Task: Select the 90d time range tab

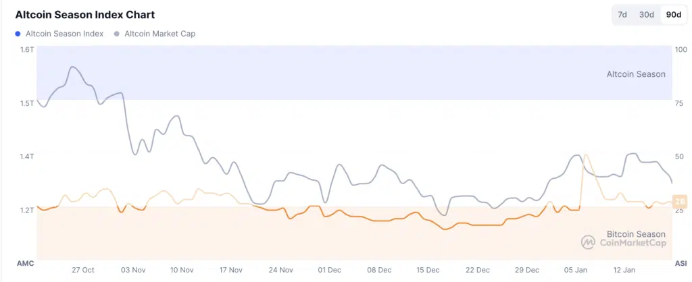Action: [673, 15]
